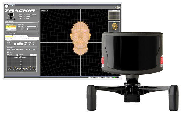The image size is (183, 114).
Task: Click the Camera view thumbnail
Action: click(x=114, y=15)
